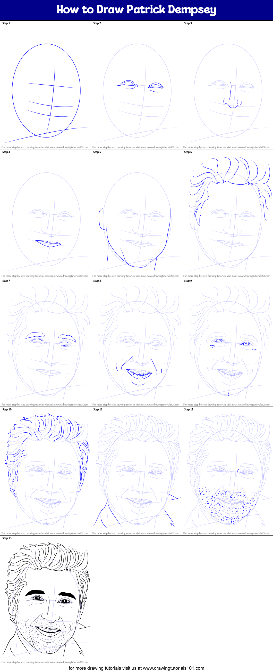The image size is (273, 672).
Task: Click the 'Step 7' label
Action: pos(6,281)
